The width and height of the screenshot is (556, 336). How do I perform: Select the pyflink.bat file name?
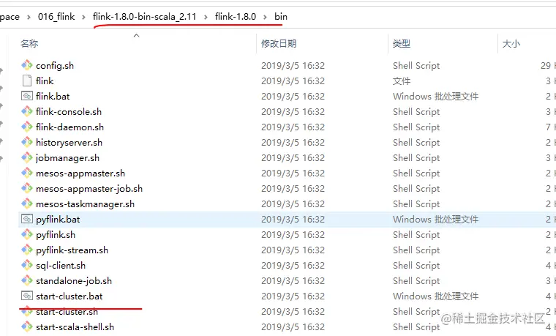tap(58, 220)
